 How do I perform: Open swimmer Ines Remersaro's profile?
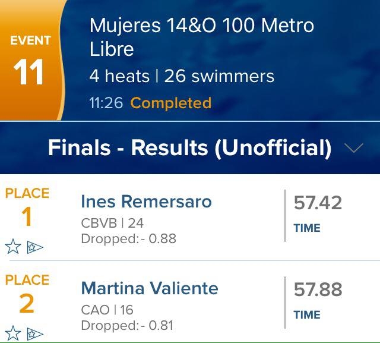pos(147,202)
